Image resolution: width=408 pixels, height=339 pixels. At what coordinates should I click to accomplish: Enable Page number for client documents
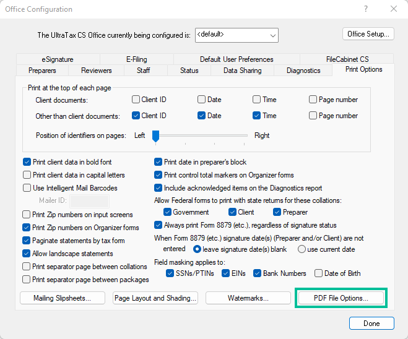313,100
